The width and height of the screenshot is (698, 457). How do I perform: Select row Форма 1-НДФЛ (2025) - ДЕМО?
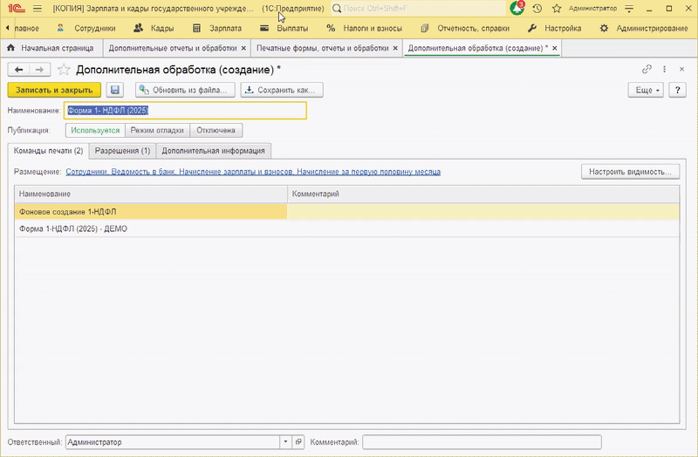346,228
